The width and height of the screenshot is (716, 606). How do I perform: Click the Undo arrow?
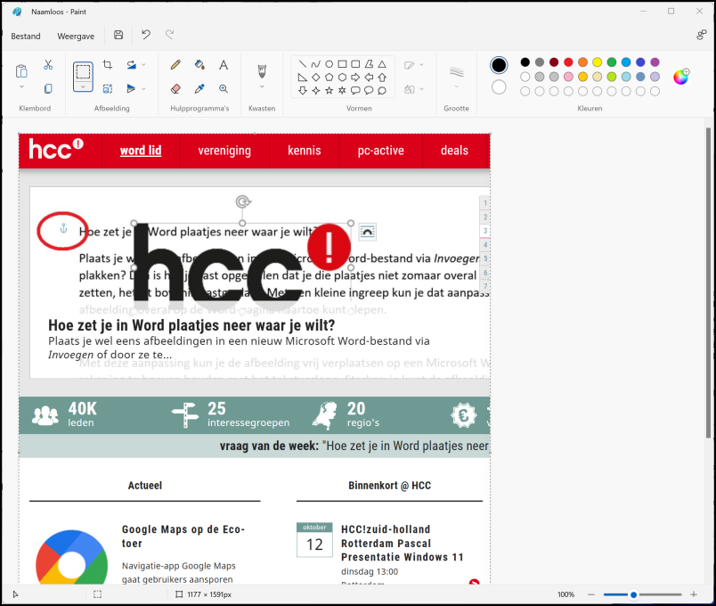(146, 35)
